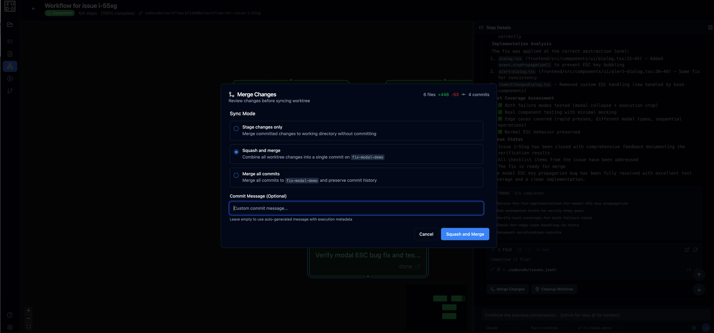Confirm with the Squash and Merge button
714x333 pixels.
click(x=465, y=234)
